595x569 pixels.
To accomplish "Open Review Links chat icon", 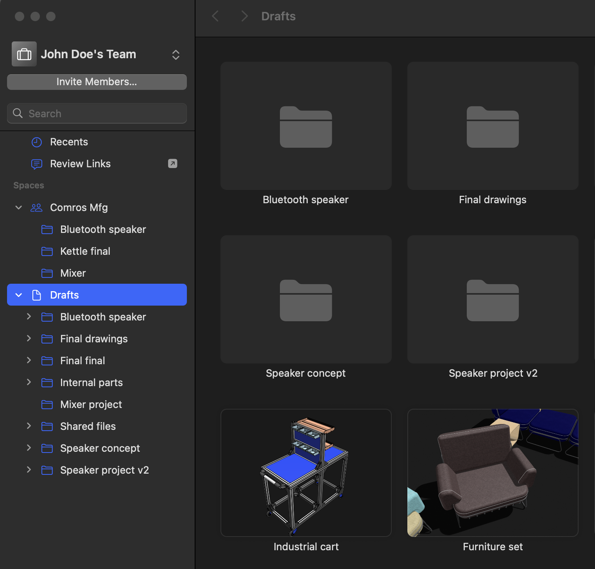I will 37,164.
